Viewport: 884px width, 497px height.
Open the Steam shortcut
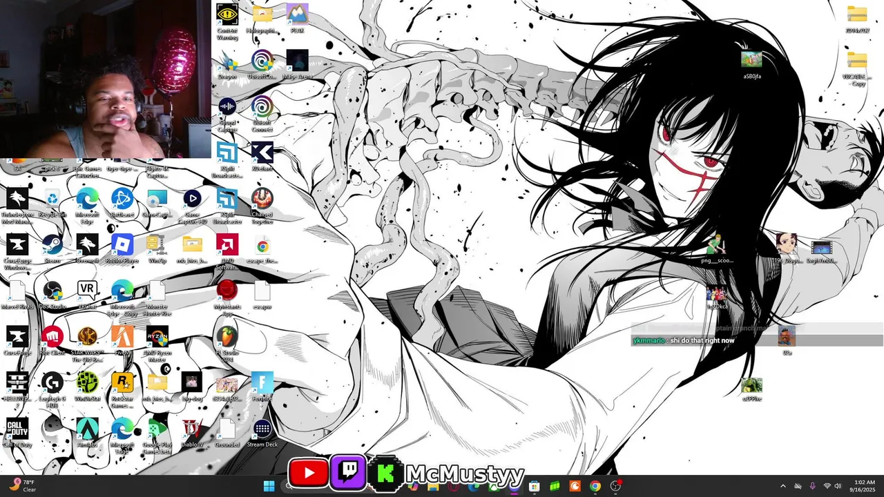tap(52, 248)
